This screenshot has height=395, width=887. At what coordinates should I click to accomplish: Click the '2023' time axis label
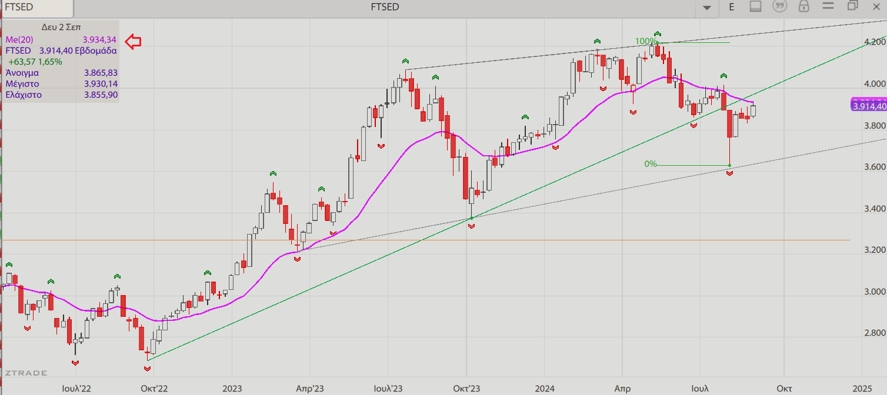pos(232,388)
